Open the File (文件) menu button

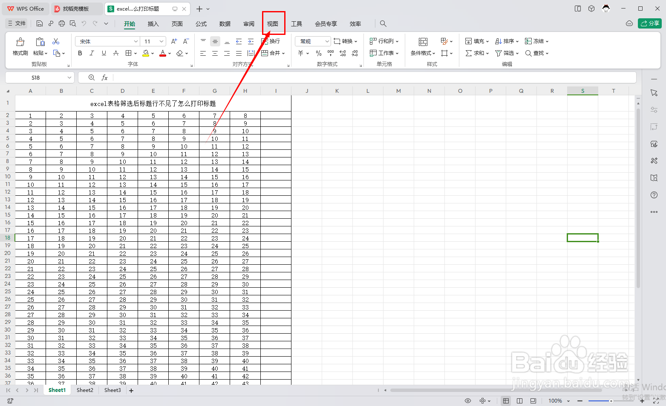pos(17,23)
